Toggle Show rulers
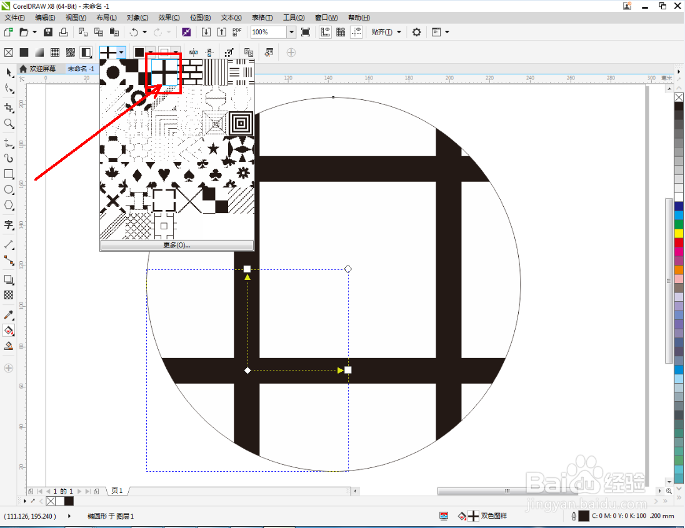The height and width of the screenshot is (528, 685). pos(325,32)
